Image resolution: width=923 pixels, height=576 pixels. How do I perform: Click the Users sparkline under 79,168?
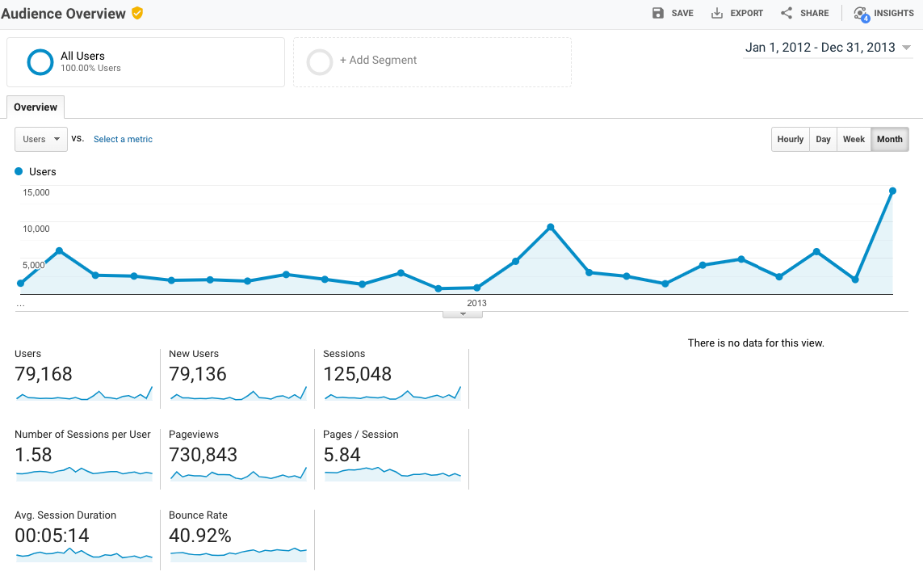(x=84, y=393)
